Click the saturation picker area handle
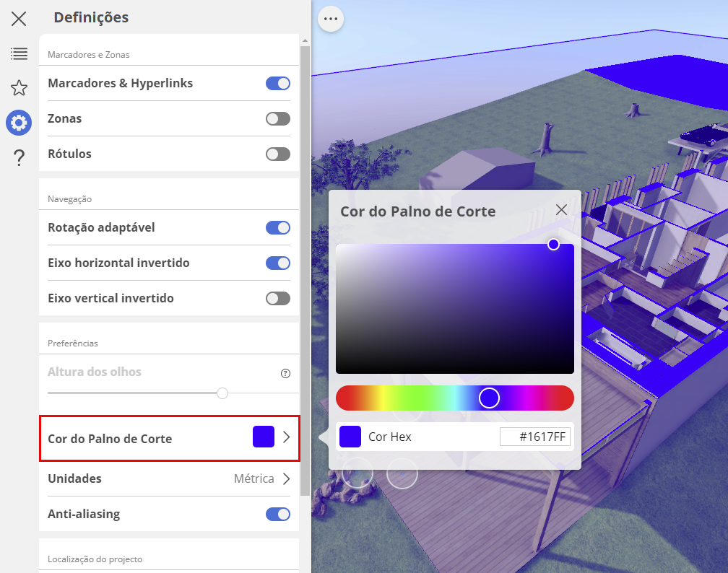Viewport: 728px width, 573px height. tap(553, 245)
